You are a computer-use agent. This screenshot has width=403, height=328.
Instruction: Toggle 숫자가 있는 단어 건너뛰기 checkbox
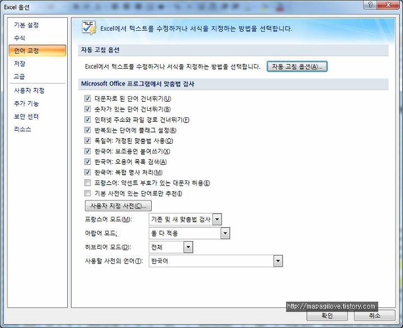point(88,109)
